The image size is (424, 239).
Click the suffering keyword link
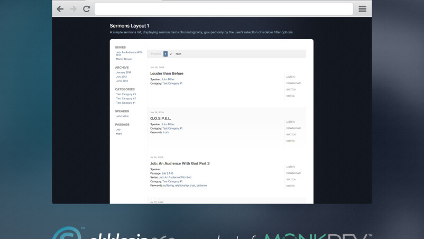(x=170, y=186)
